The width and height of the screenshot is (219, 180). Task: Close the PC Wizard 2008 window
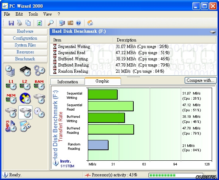click(213, 6)
